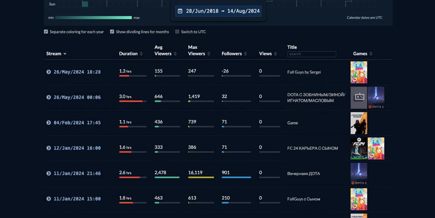Click sort arrows next to Duration
Viewport: 435px width, 218px height.
[x=141, y=54]
